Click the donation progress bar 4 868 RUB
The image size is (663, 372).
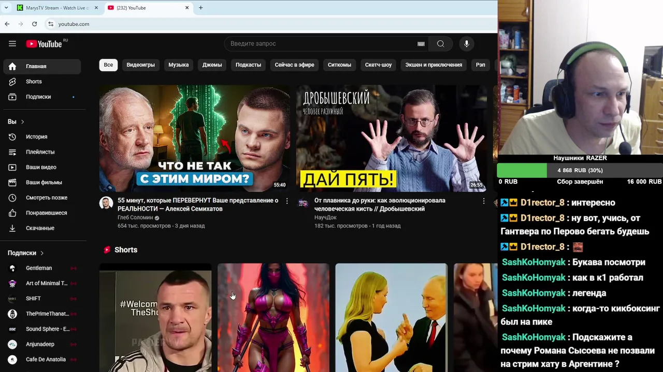580,171
